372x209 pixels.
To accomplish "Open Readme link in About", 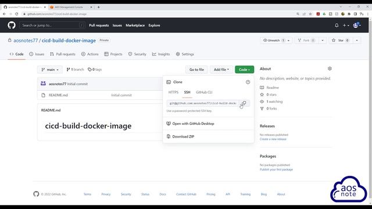I will tap(273, 88).
